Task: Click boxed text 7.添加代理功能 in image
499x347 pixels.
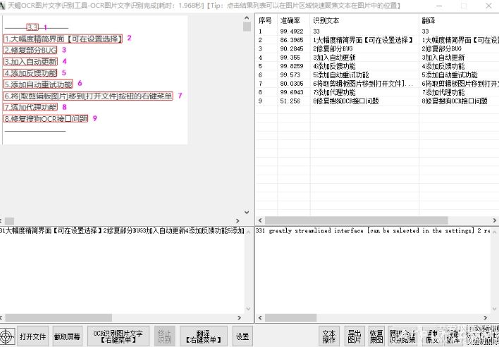Action: [x=30, y=107]
